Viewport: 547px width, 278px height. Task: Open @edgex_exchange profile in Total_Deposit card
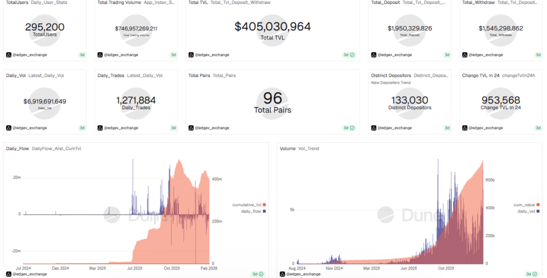point(395,55)
